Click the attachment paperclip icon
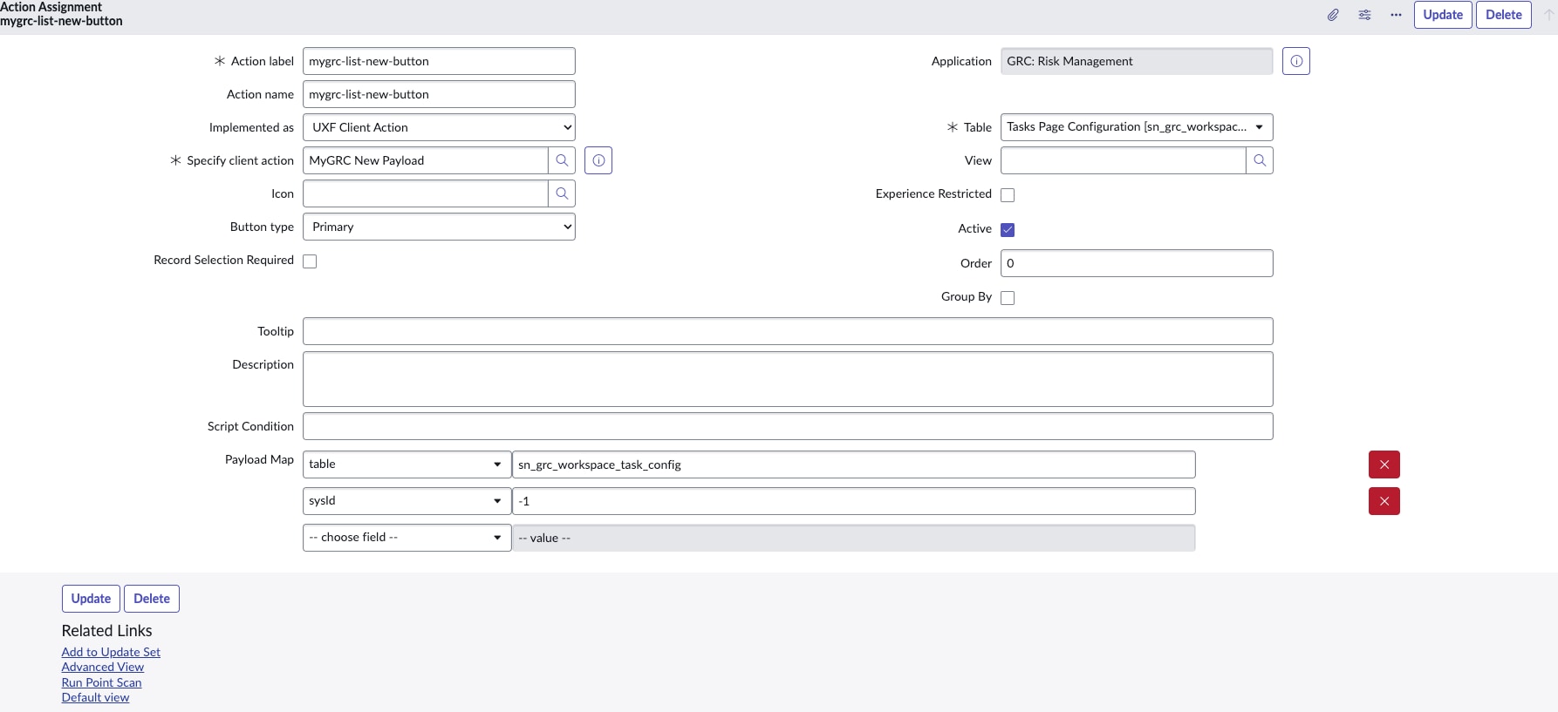1558x712 pixels. tap(1333, 15)
